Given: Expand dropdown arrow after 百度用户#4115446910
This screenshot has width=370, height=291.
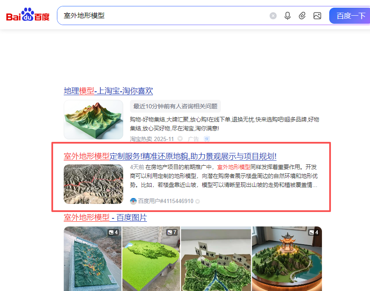Looking at the screenshot, I should pyautogui.click(x=198, y=201).
